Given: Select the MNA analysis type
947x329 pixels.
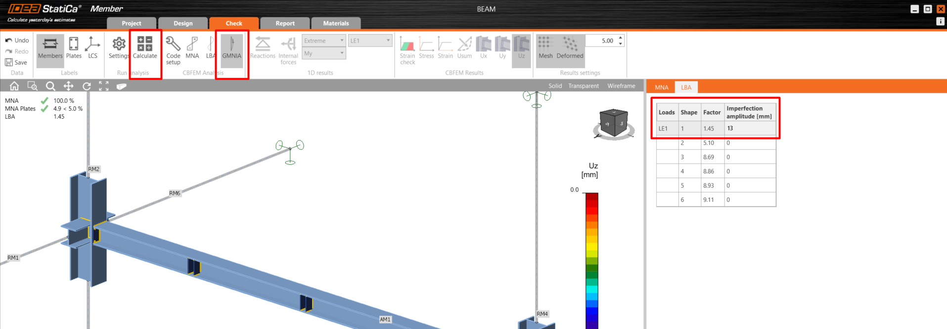Looking at the screenshot, I should point(192,48).
